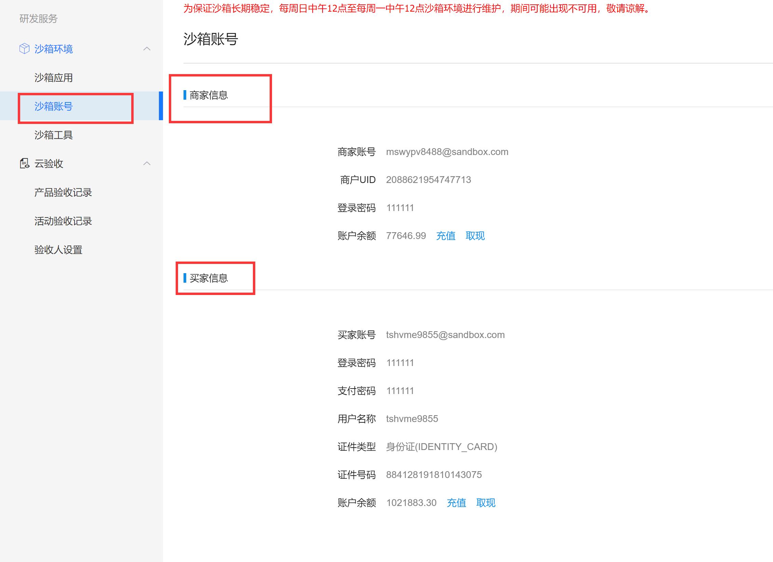The height and width of the screenshot is (562, 773).
Task: Click 取现 for the buyer balance
Action: pos(486,503)
